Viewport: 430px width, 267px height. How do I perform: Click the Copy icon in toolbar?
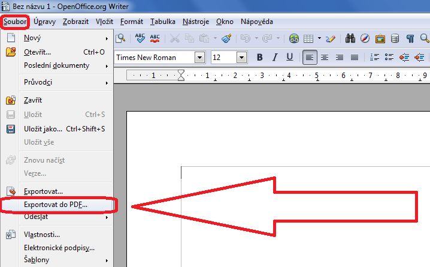[189, 38]
